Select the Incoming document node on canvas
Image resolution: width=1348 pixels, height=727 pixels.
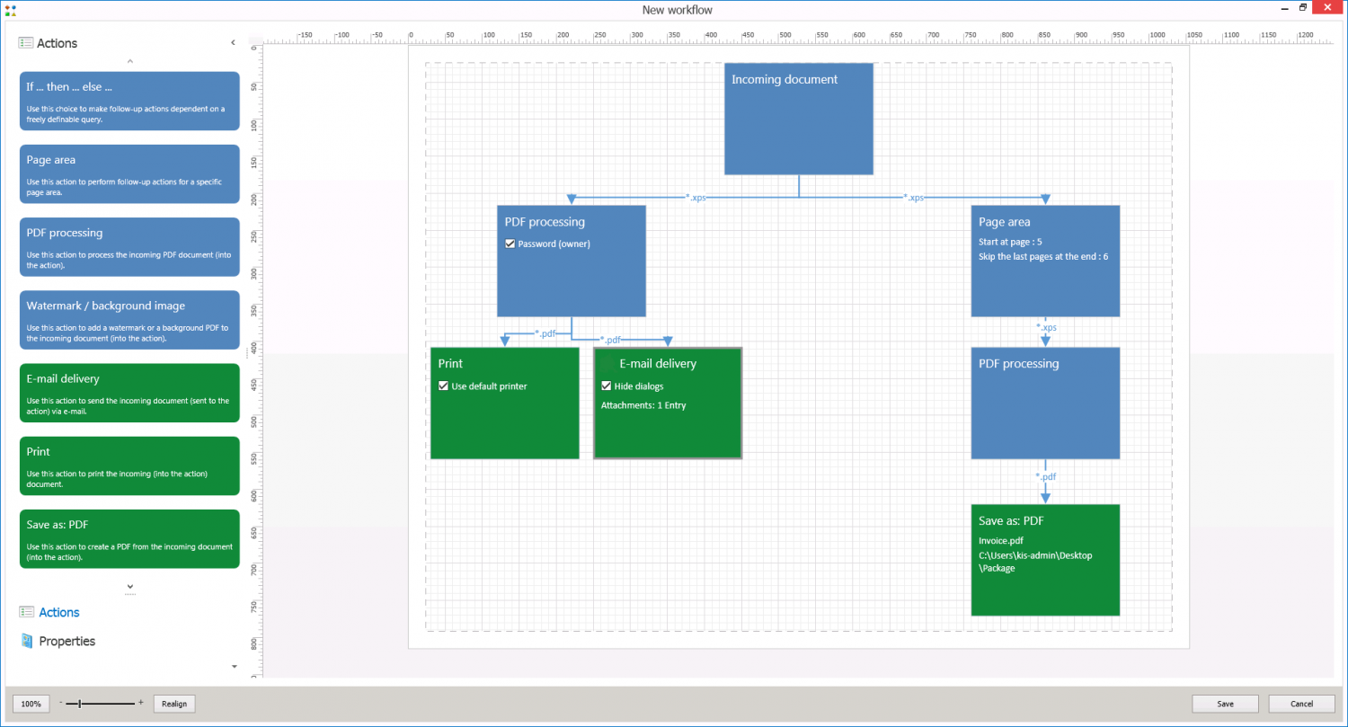(x=798, y=119)
